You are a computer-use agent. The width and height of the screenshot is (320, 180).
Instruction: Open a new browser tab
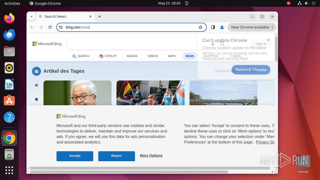tap(99, 16)
